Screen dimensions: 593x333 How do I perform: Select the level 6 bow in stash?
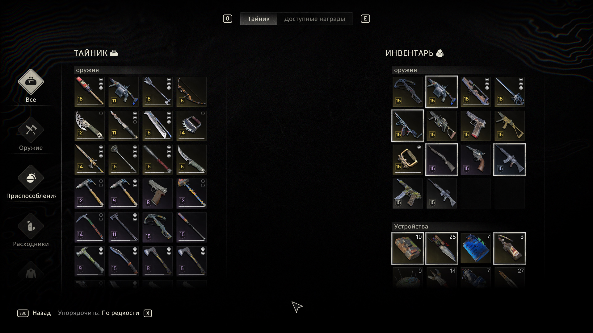pyautogui.click(x=191, y=92)
